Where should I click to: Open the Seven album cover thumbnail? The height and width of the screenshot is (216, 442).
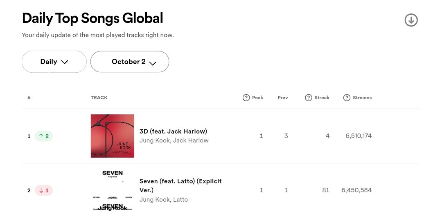pos(113,190)
